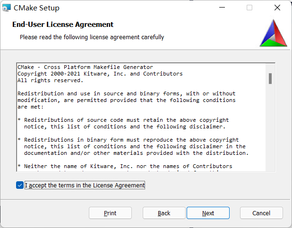This screenshot has width=292, height=228.
Task: Click the 'Please read the following license' text
Action: point(92,37)
